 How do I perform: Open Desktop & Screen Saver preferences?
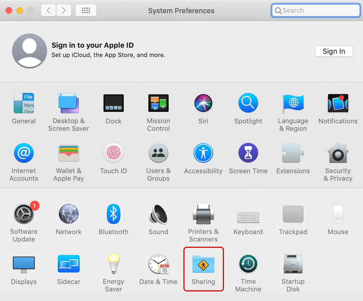click(68, 103)
